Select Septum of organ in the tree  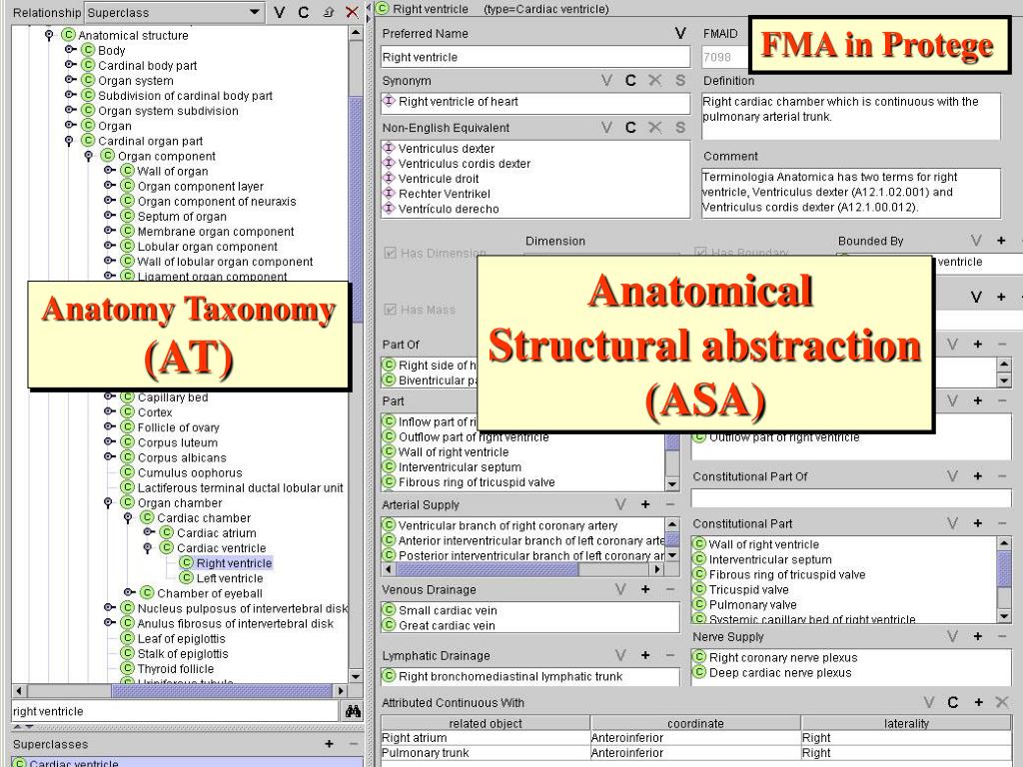coord(182,216)
